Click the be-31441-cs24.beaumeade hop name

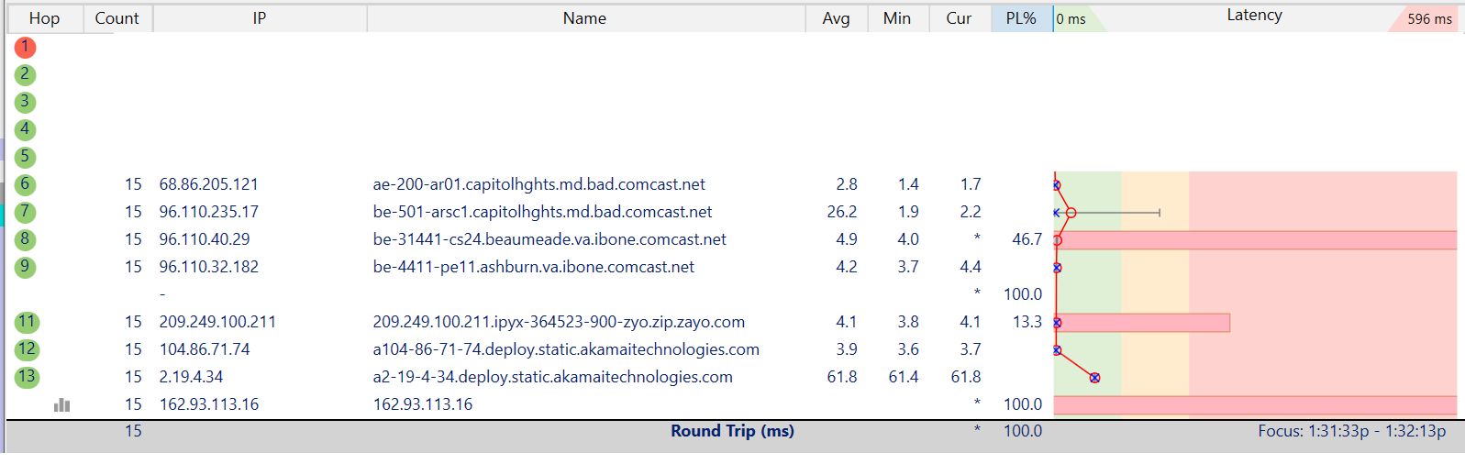tap(549, 239)
